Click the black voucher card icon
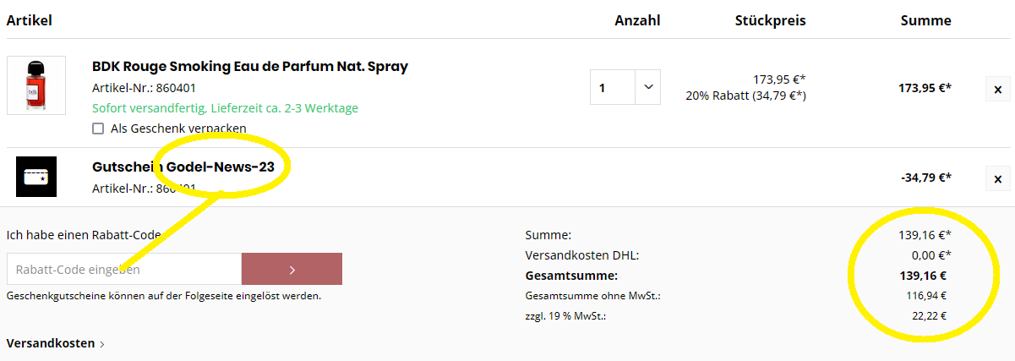Screen dimensions: 1015x361 coord(36,178)
